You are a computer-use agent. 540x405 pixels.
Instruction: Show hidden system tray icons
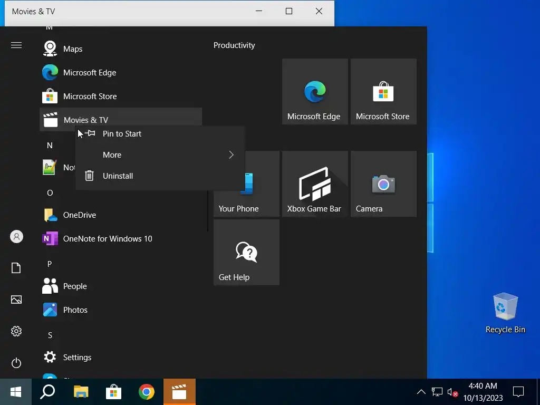click(x=421, y=392)
